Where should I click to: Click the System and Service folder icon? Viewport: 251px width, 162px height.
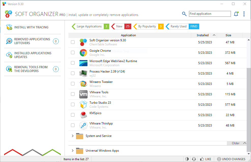pos(80,136)
